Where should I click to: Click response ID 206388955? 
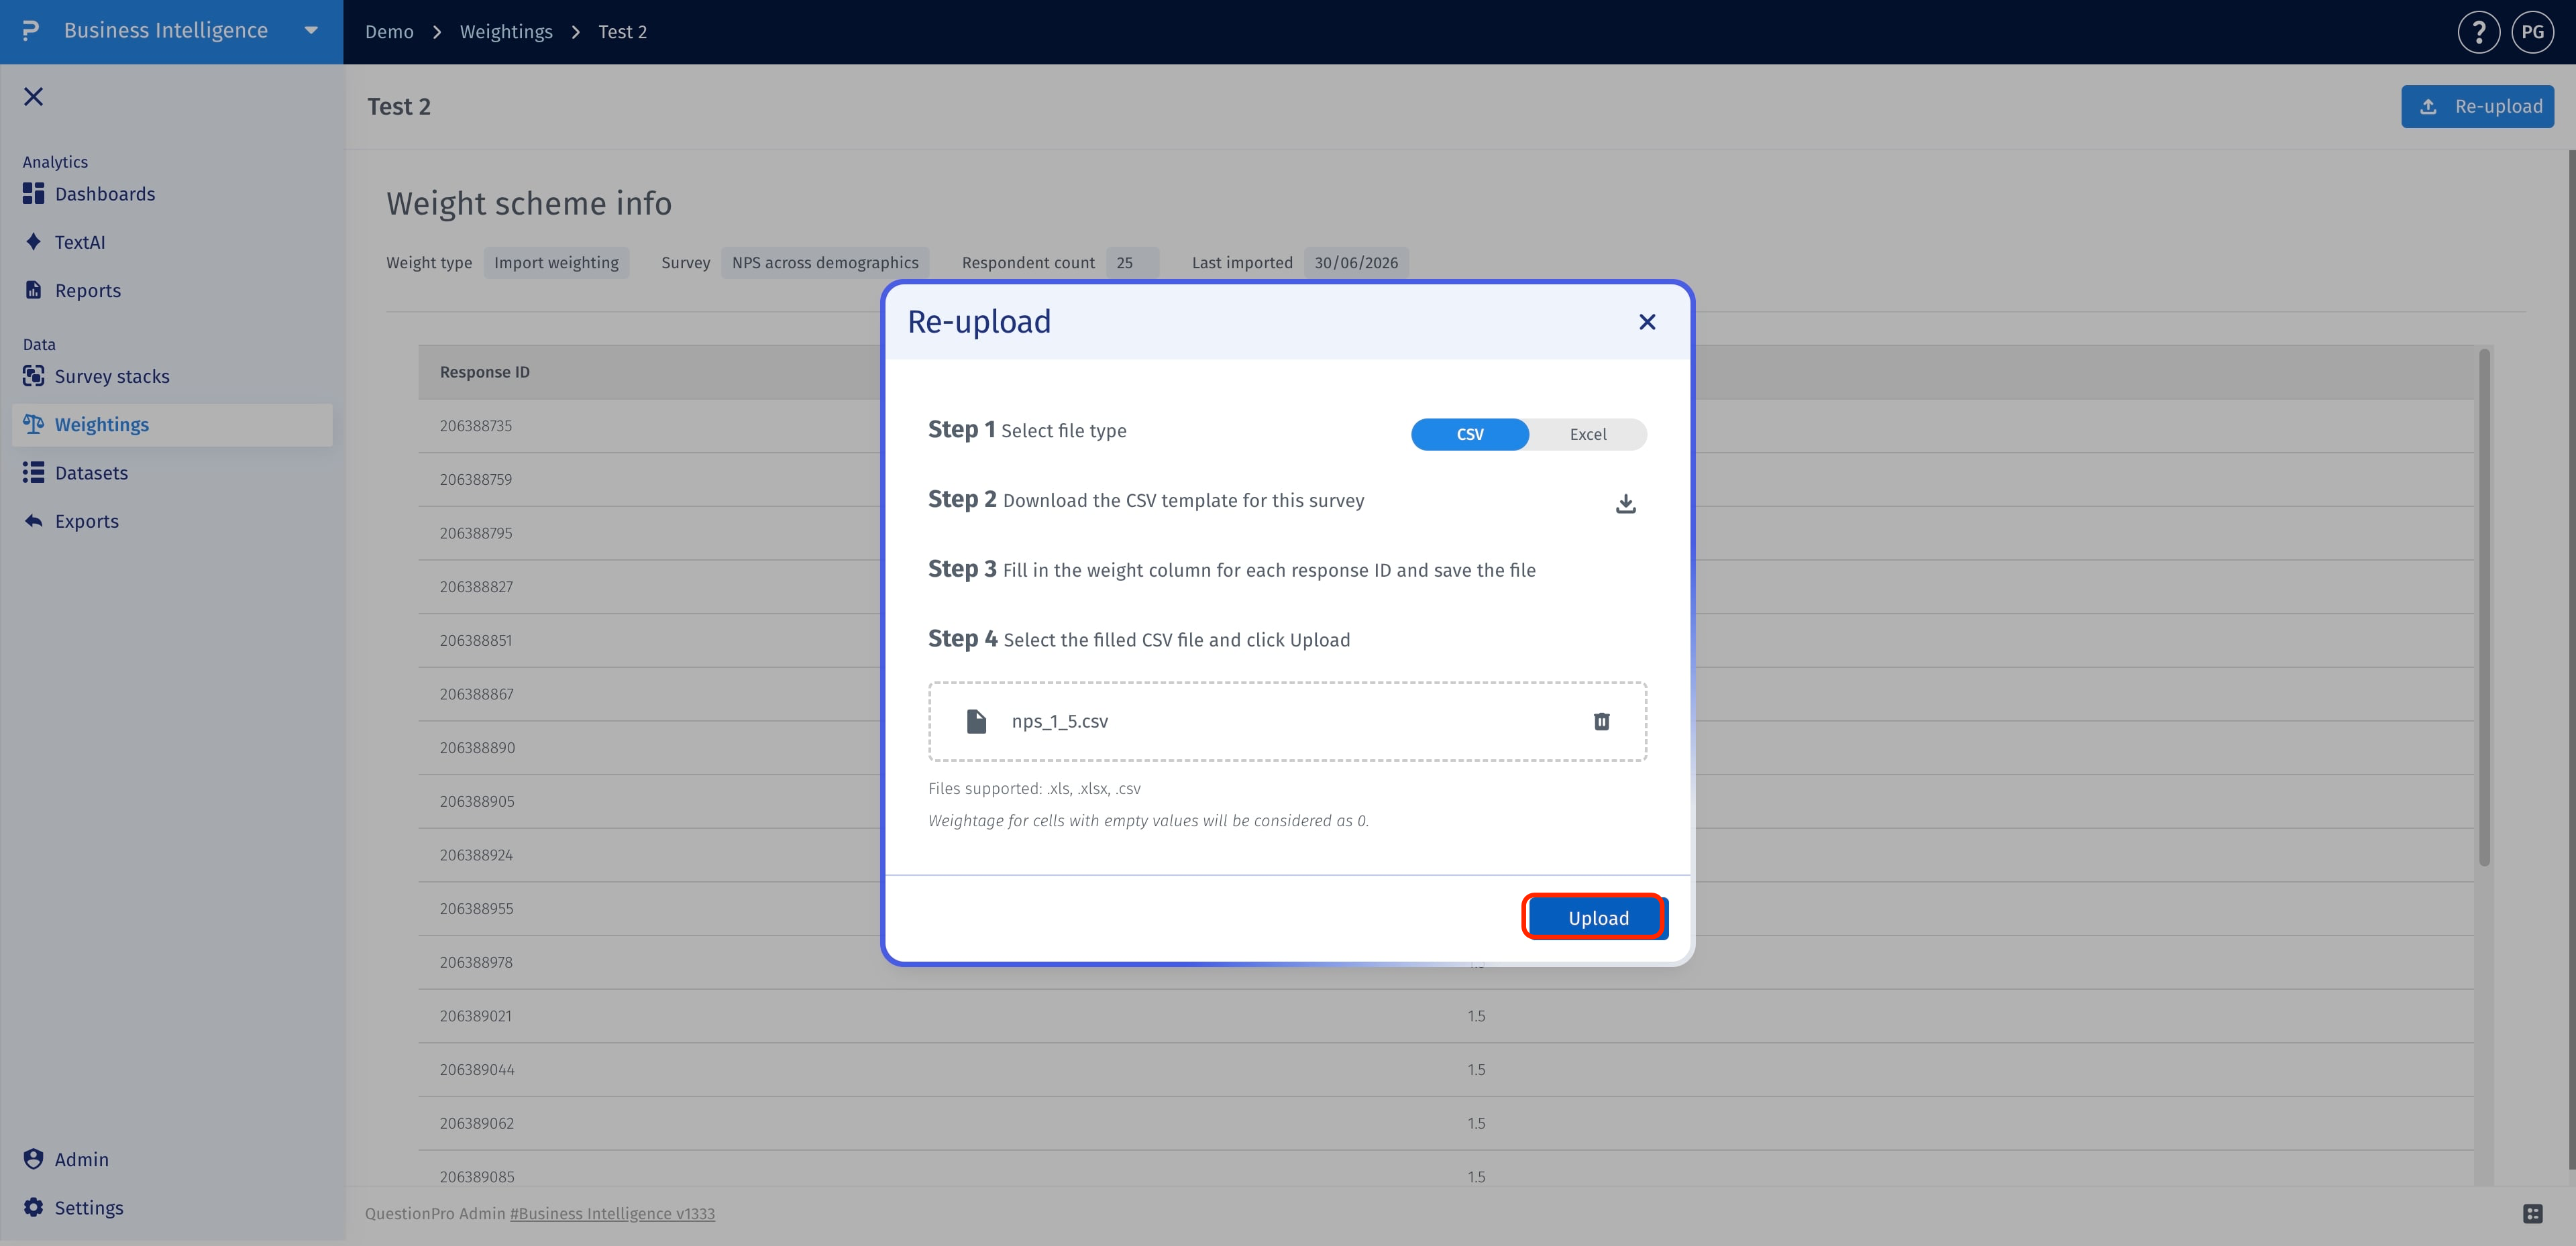(476, 909)
